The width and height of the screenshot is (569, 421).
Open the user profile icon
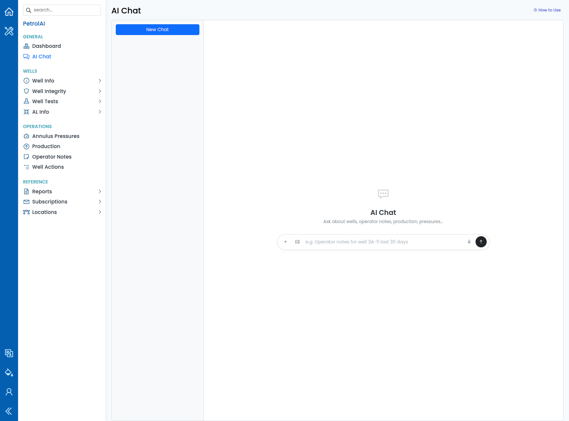[9, 392]
